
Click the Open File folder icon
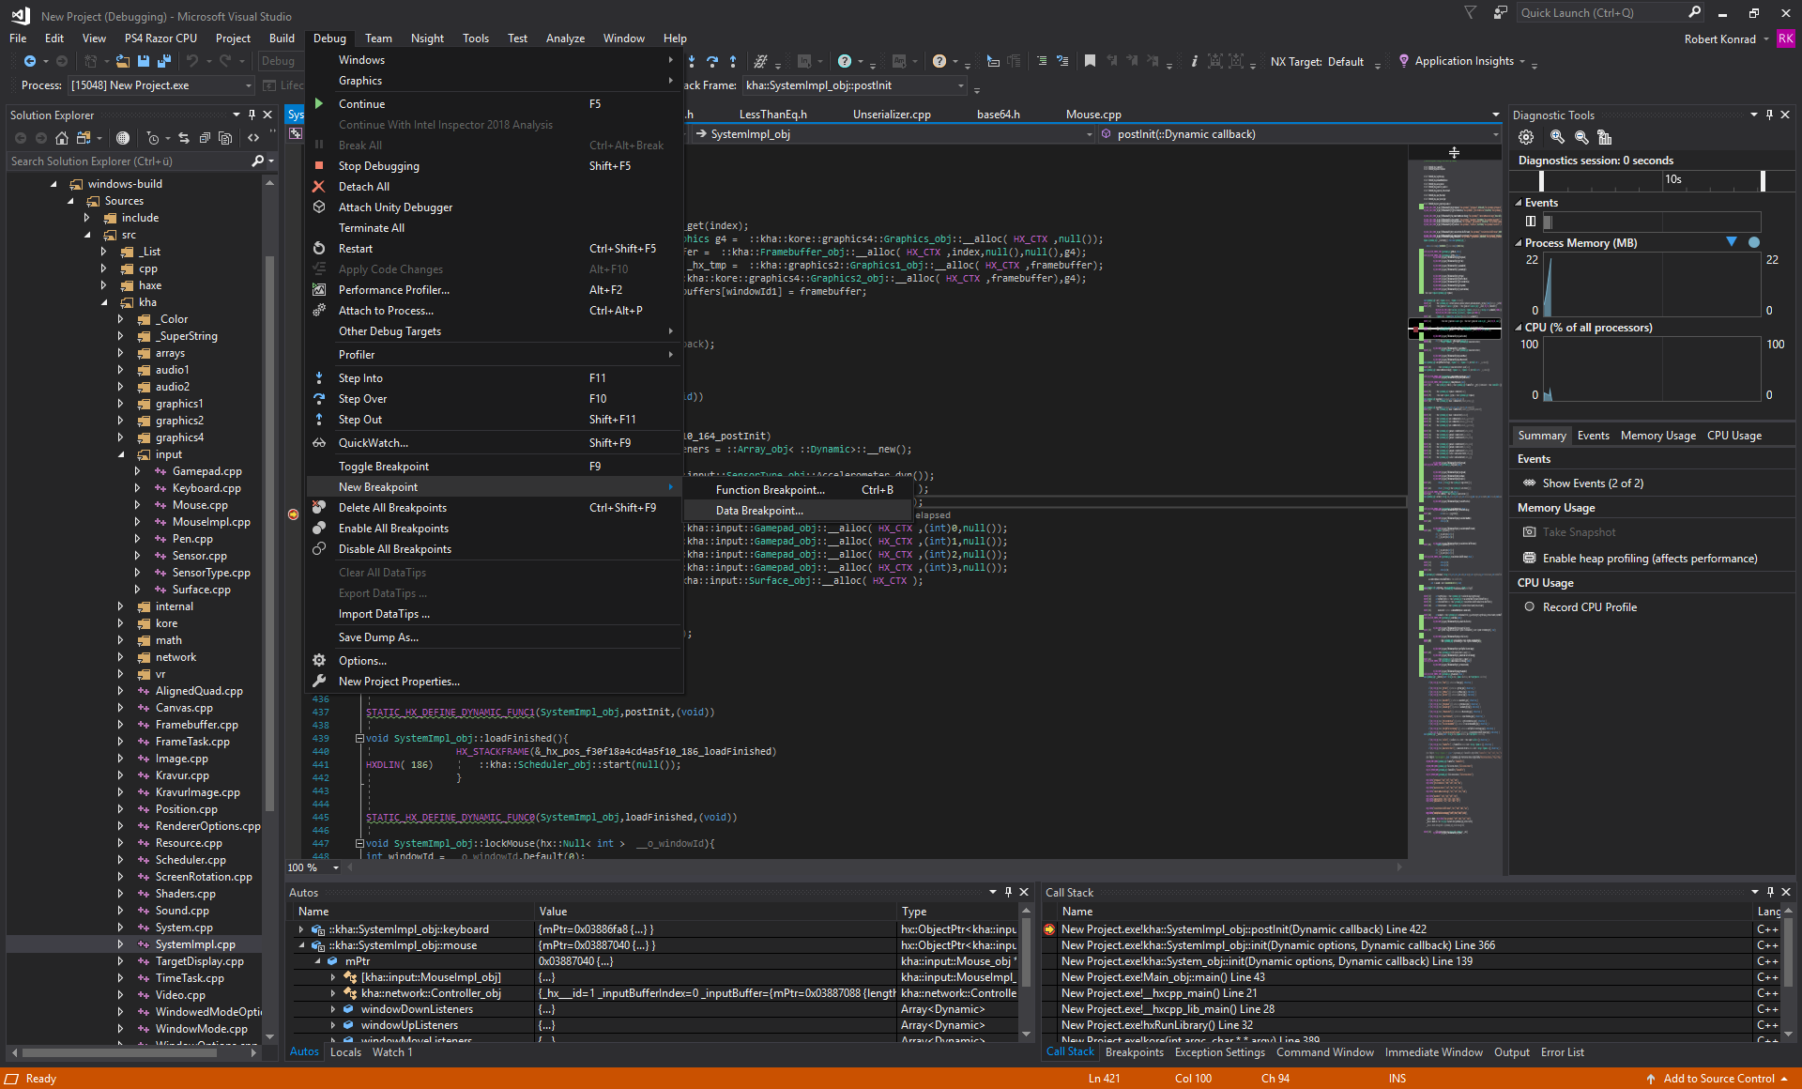click(x=123, y=61)
